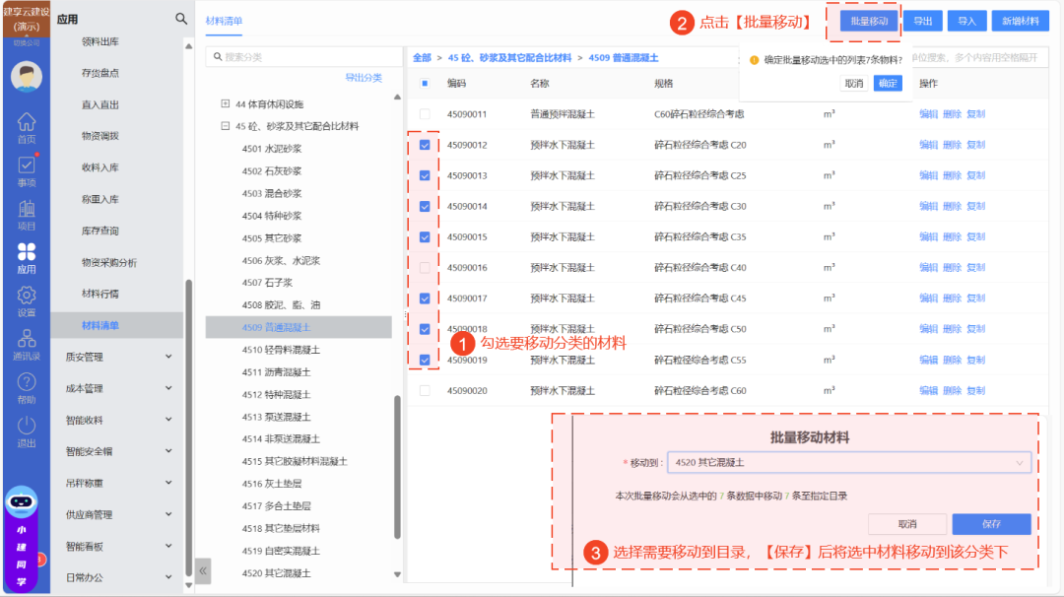Check the box for material 45090011

click(425, 114)
